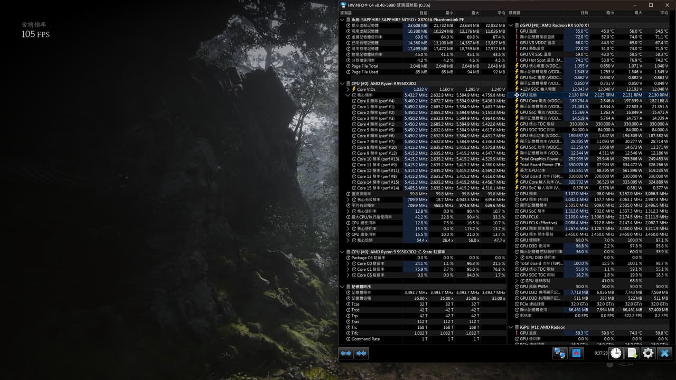Select the 最大 GPU 功率 row
676x380 pixels.
coord(588,170)
